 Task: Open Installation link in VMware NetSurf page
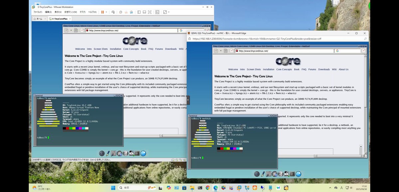tap(115, 49)
